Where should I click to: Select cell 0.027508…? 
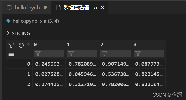pos(49,74)
